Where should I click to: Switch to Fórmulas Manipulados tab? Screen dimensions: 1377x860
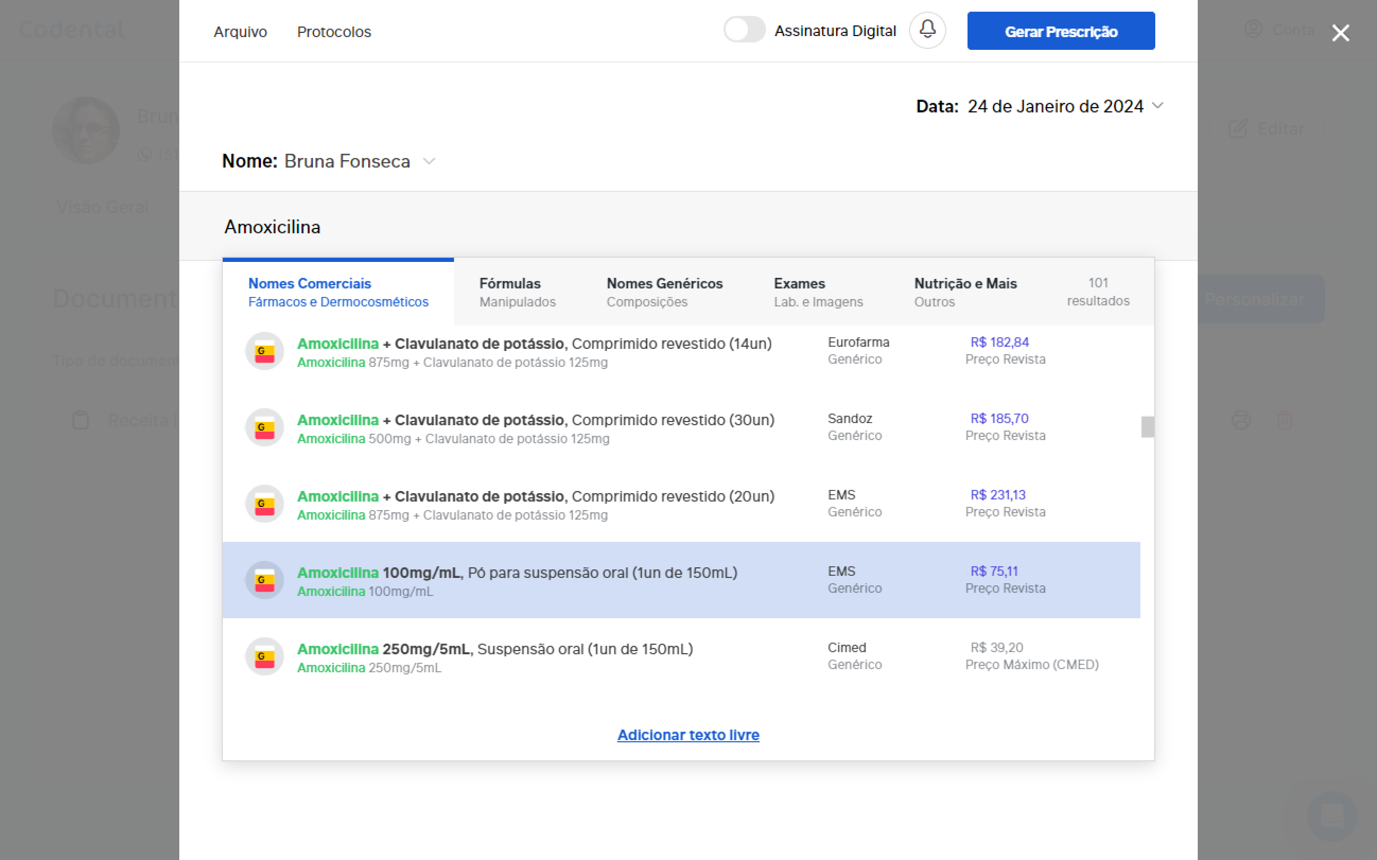[517, 292]
